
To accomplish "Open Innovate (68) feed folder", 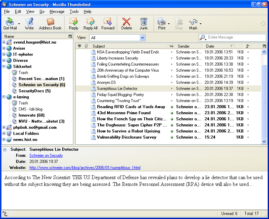I will pos(31,115).
